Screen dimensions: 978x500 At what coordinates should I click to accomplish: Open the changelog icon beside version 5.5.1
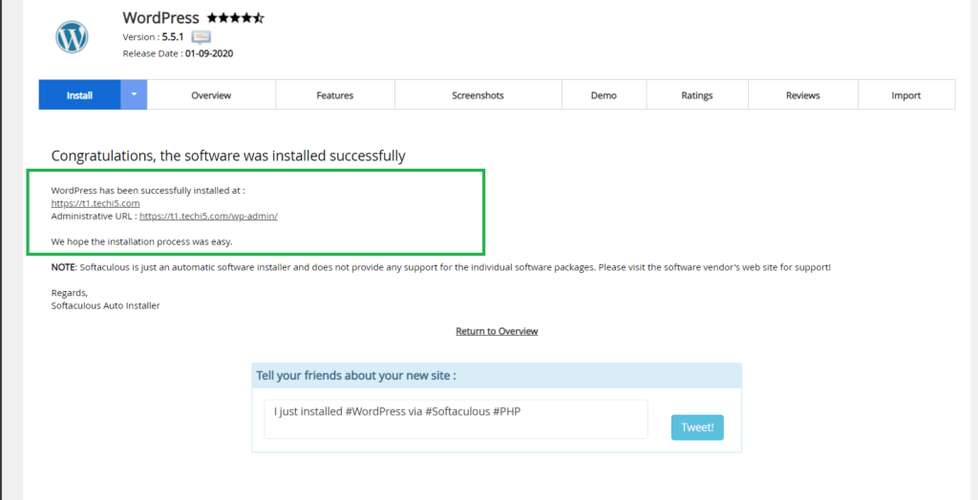pos(201,37)
